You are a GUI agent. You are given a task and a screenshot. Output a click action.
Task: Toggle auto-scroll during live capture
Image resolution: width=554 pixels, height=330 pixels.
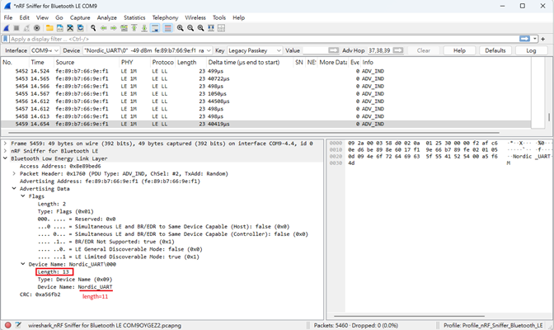pyautogui.click(x=157, y=27)
